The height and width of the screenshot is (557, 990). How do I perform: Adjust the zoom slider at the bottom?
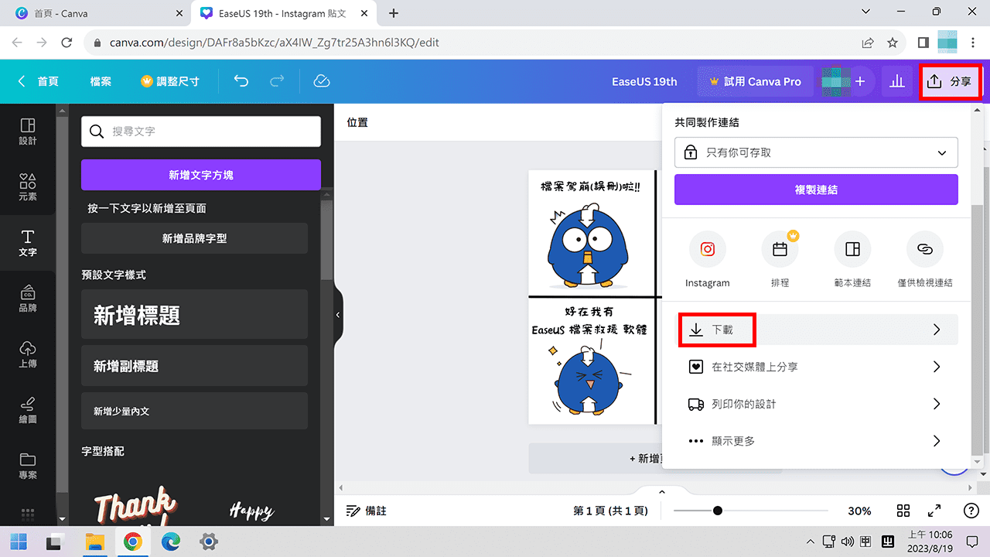click(719, 511)
